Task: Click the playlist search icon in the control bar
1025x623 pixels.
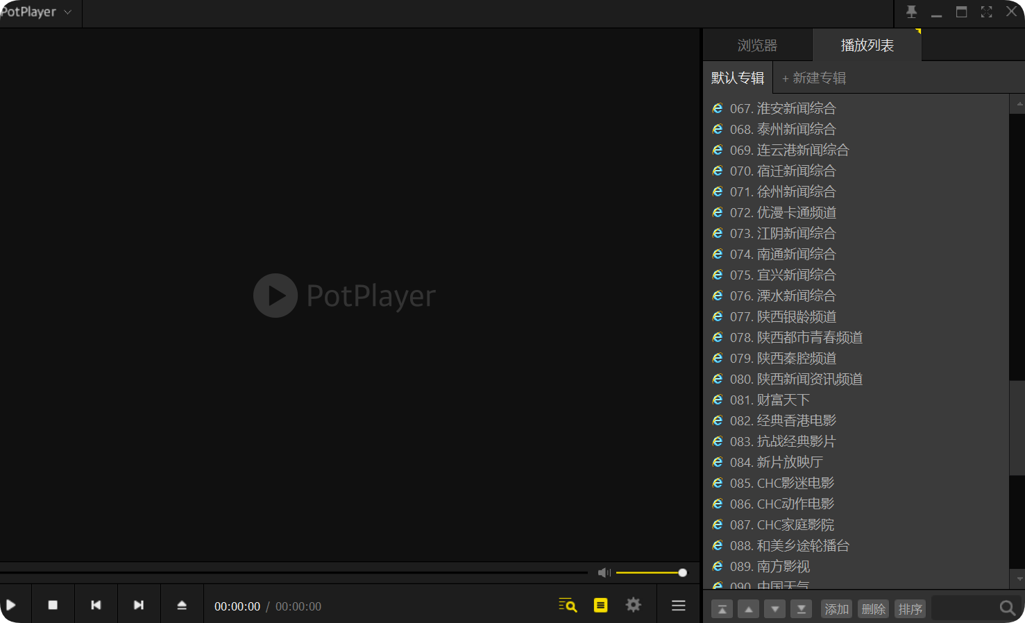Action: 568,605
